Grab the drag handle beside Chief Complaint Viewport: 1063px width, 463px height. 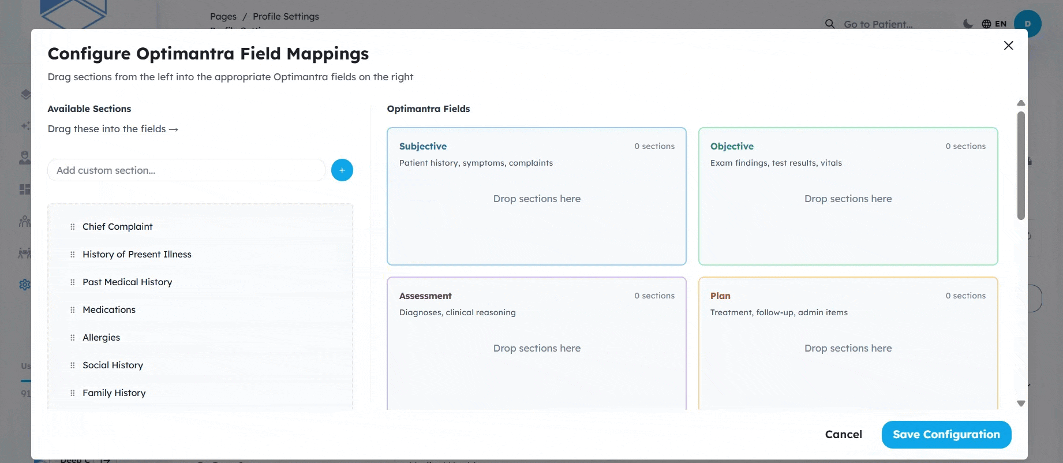[x=73, y=227]
